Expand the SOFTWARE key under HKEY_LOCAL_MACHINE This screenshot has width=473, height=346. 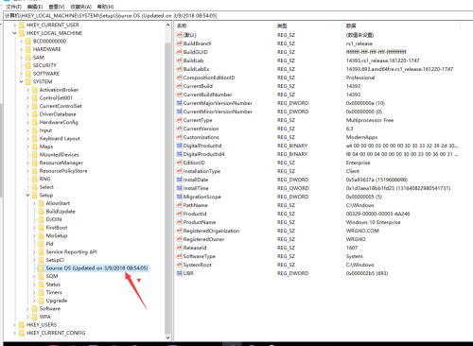[21, 74]
